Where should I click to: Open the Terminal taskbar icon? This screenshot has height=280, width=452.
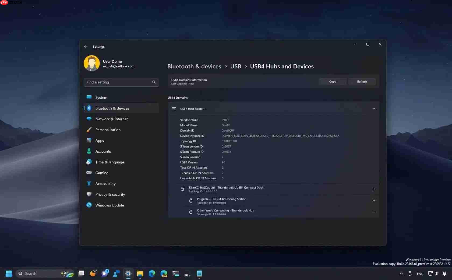click(176, 274)
